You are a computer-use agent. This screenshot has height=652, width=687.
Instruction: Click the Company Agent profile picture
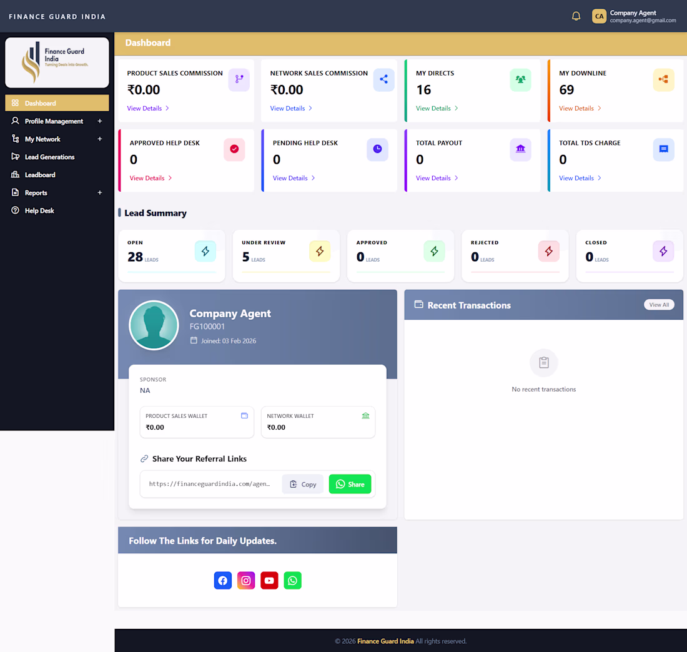tap(154, 325)
